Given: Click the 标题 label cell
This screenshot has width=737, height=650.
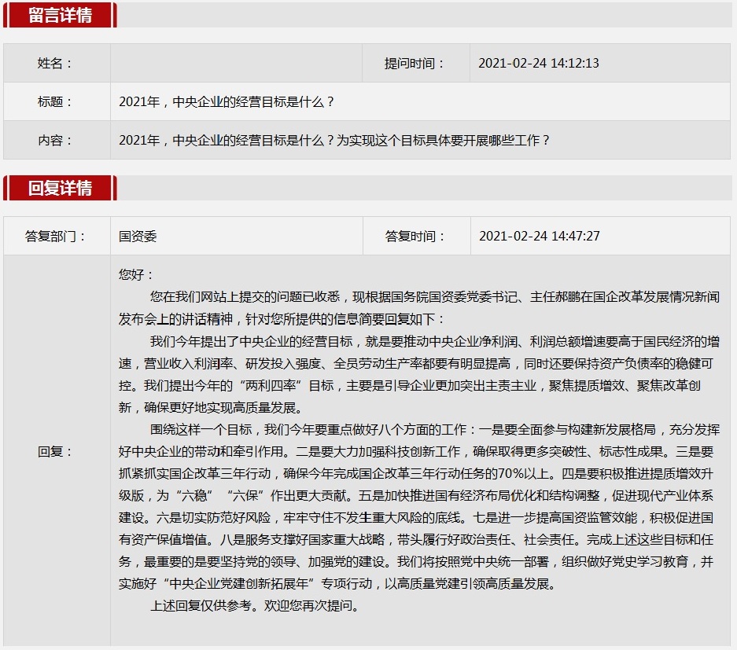Looking at the screenshot, I should [x=56, y=102].
